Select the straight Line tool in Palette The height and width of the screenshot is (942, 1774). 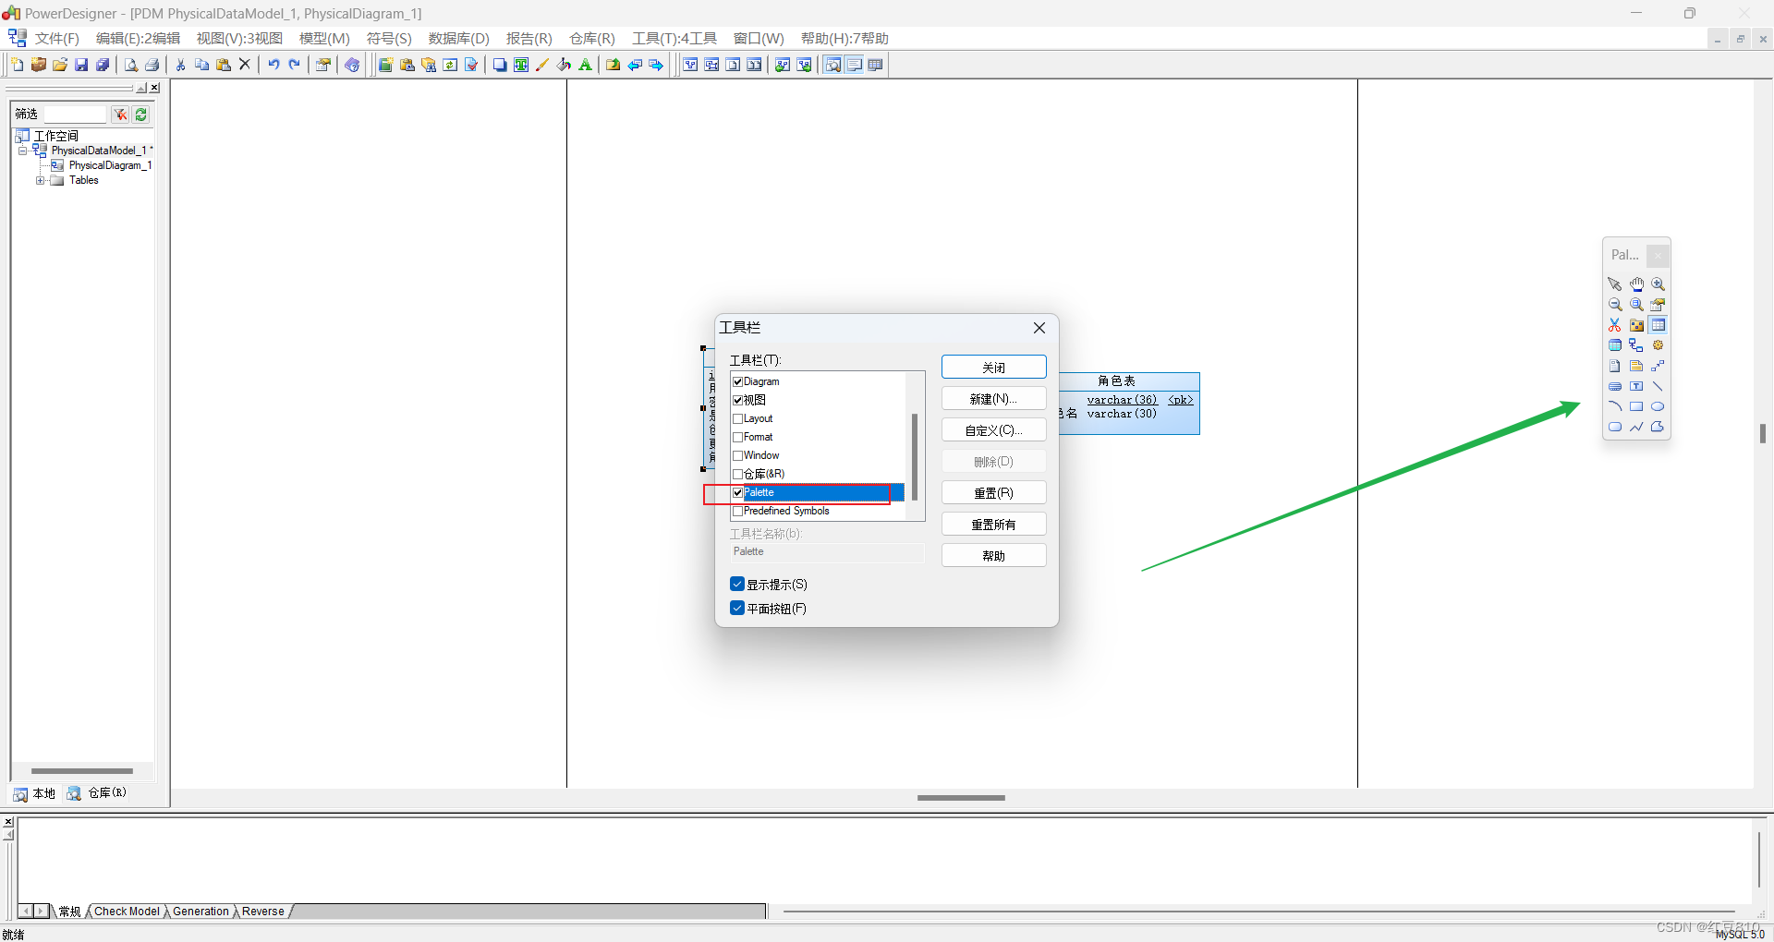pos(1658,386)
